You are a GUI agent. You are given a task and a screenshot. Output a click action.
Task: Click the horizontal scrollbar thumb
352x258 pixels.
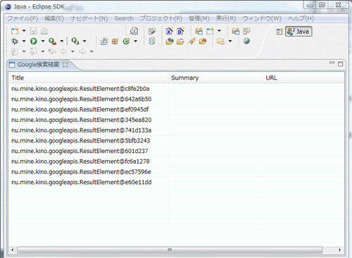coord(170,250)
